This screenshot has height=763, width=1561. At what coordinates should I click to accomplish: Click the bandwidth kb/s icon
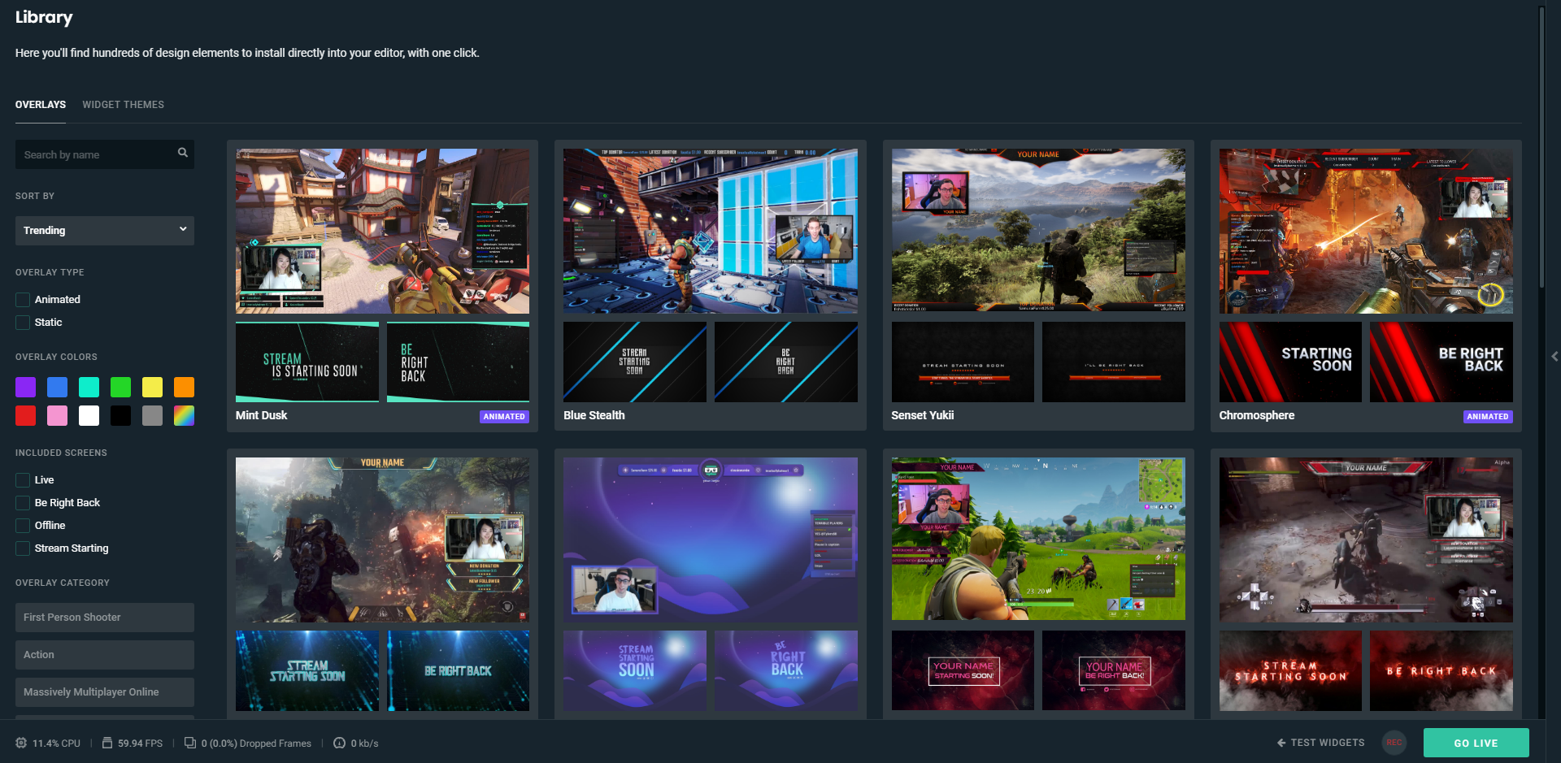pyautogui.click(x=339, y=743)
